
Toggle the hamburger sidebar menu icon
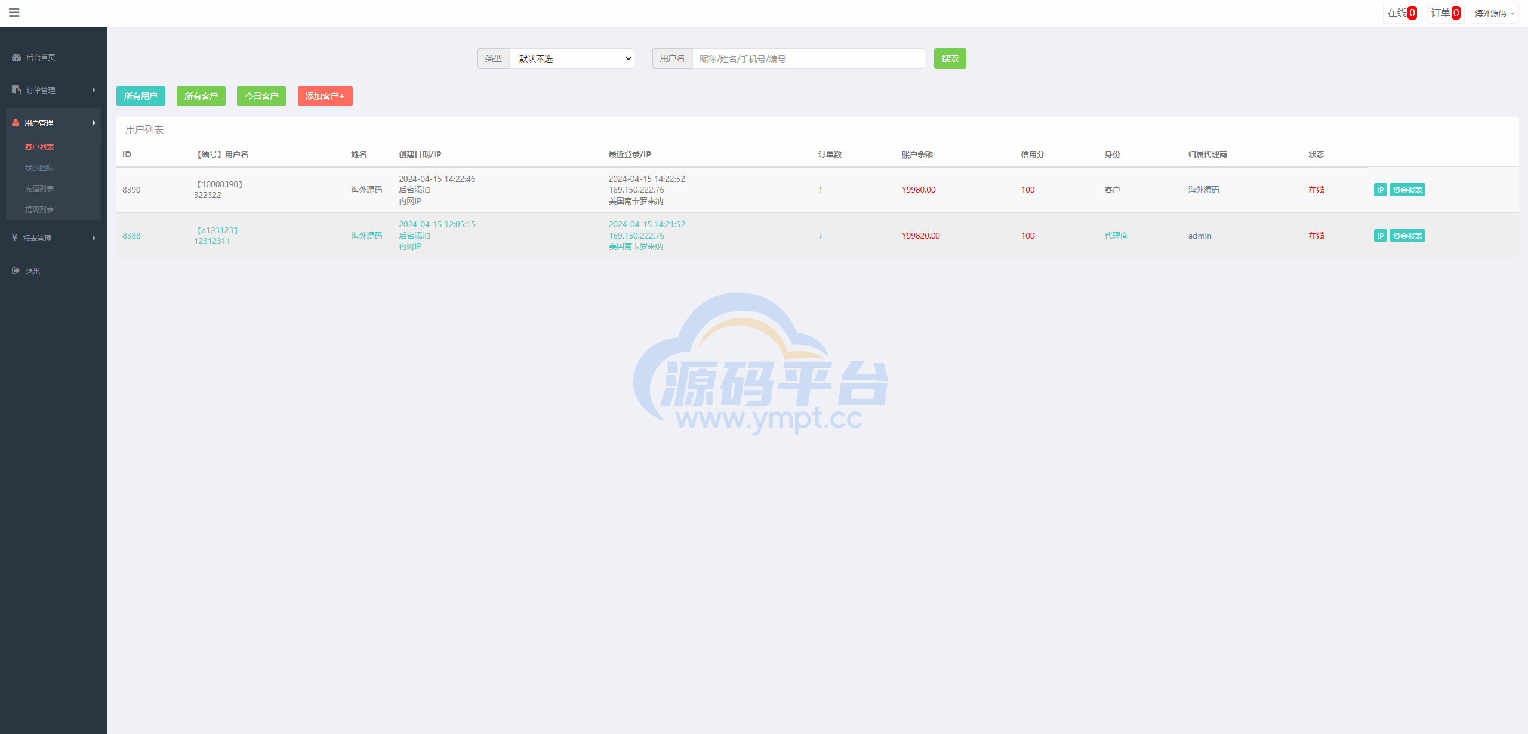tap(14, 13)
